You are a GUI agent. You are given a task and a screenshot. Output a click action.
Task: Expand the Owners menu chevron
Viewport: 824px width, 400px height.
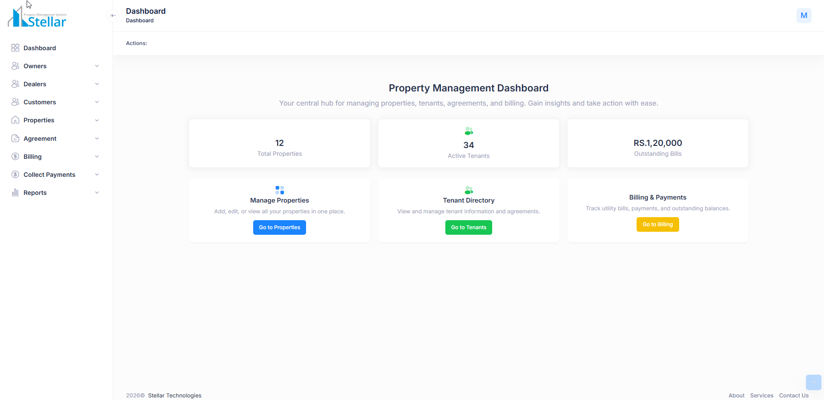[x=97, y=66]
